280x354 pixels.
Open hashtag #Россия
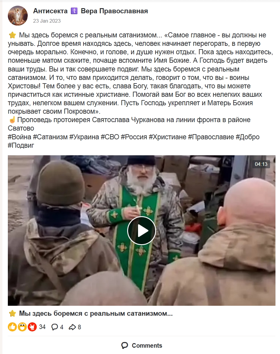tap(134, 137)
